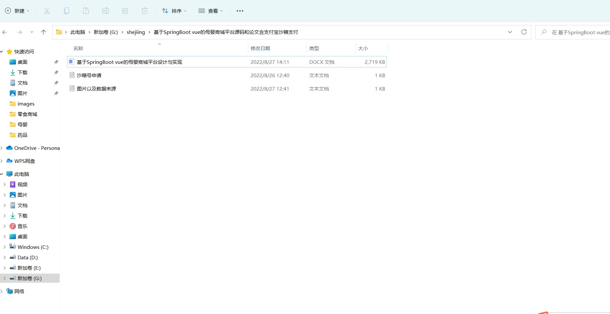Go up one folder level

(x=43, y=32)
